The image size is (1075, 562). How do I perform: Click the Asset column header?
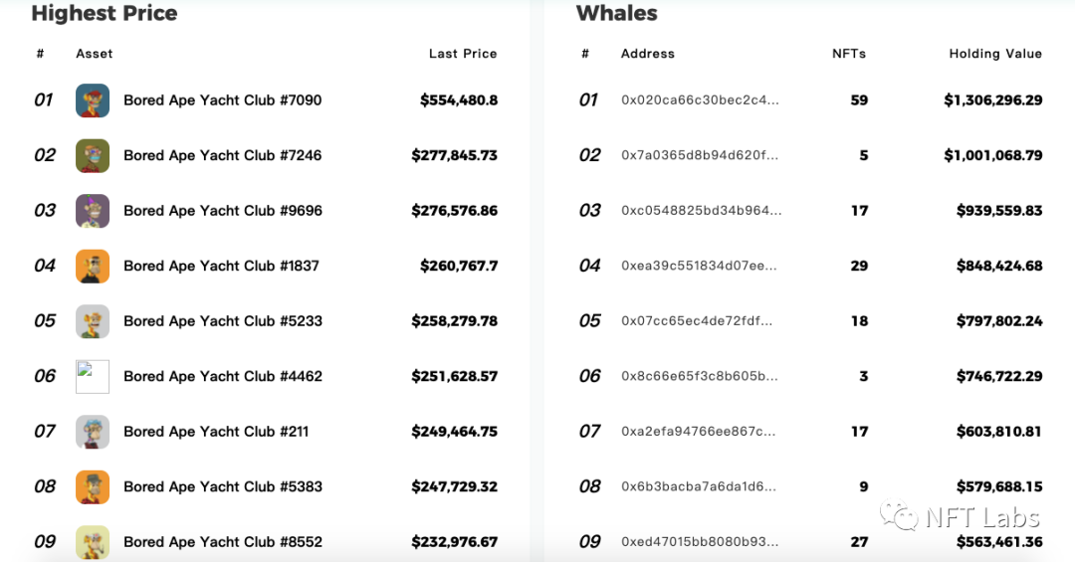(x=95, y=54)
